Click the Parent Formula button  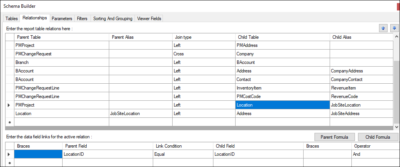tap(335, 137)
